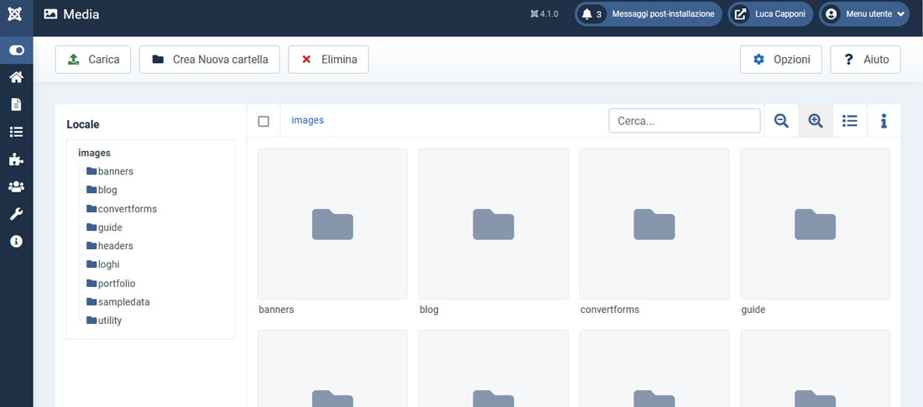Open banners folder in tree

pyautogui.click(x=110, y=171)
